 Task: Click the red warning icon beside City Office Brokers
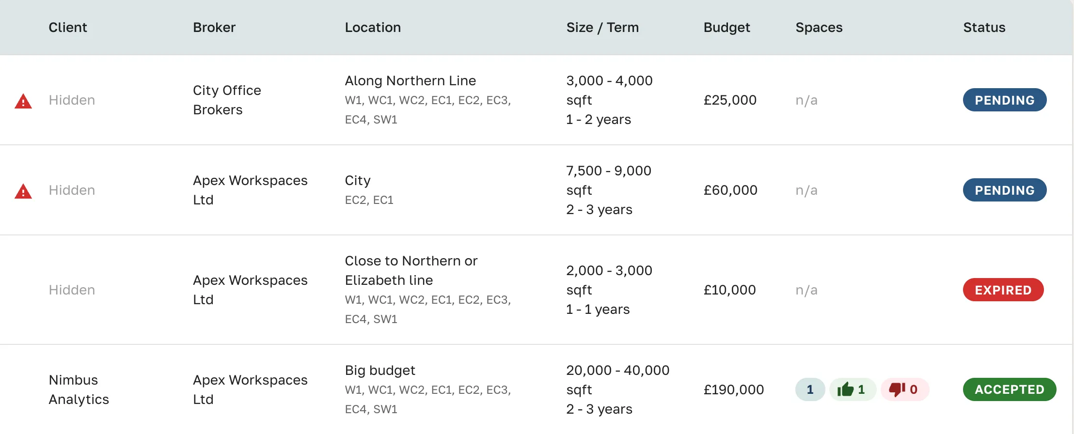tap(23, 101)
